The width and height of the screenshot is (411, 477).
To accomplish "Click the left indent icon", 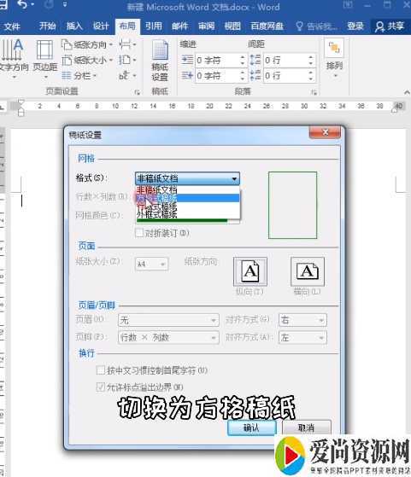I will coord(187,60).
